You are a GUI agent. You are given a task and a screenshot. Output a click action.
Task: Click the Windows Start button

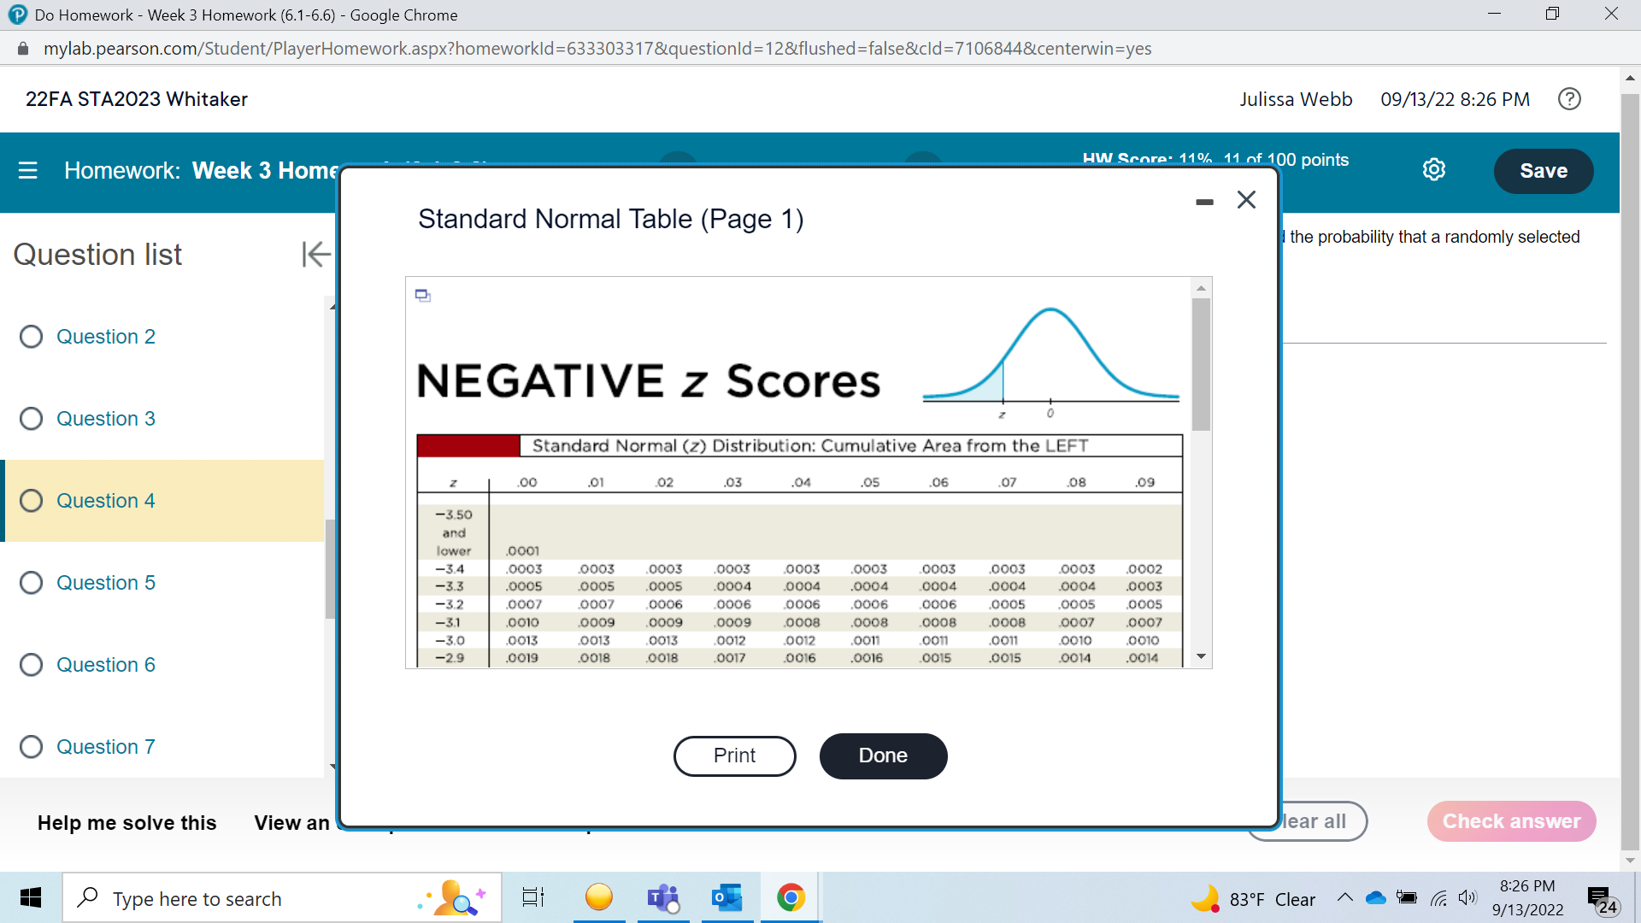(30, 897)
